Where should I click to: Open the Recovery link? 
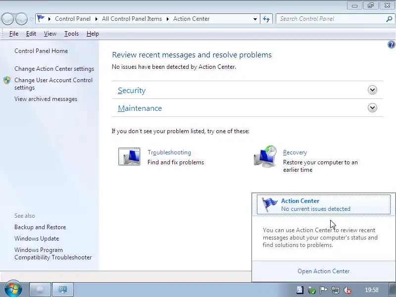(x=295, y=152)
